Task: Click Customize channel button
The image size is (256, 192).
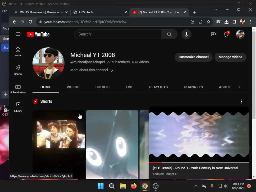Action: point(193,57)
